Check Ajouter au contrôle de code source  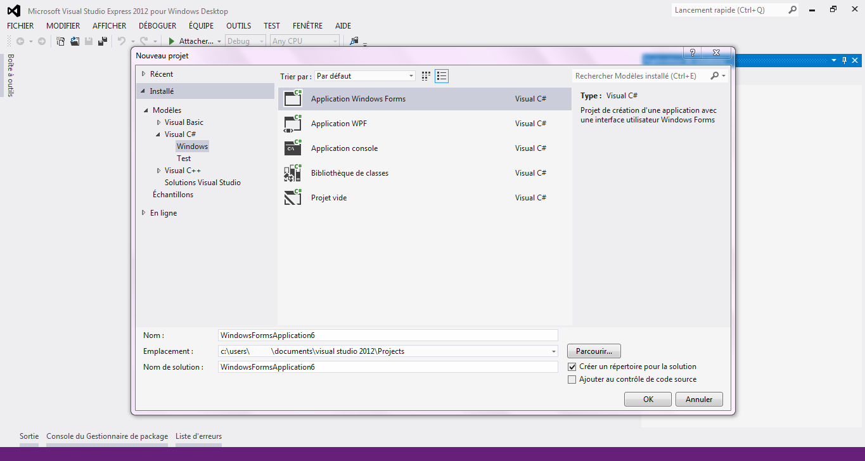[x=572, y=380]
